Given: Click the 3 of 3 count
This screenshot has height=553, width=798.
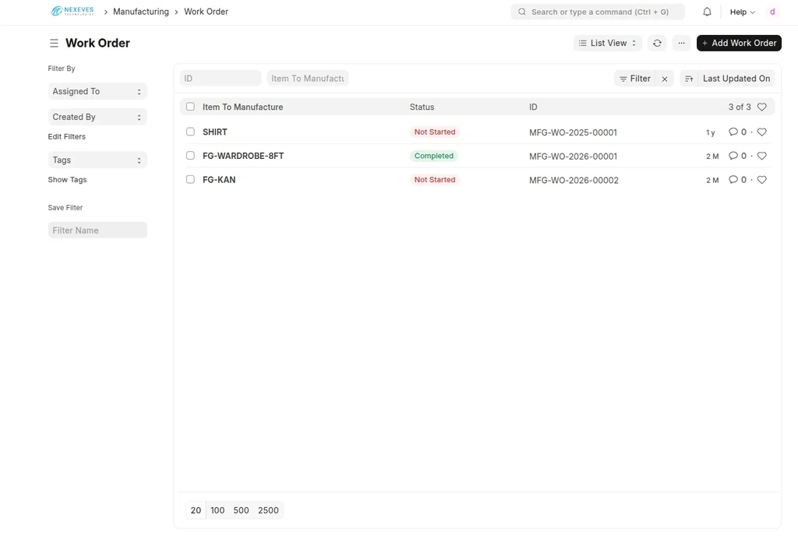Looking at the screenshot, I should pos(740,107).
